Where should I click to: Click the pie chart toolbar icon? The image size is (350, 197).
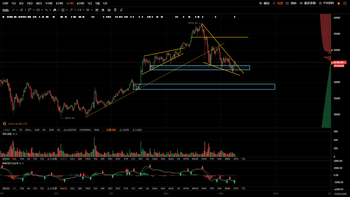click(103, 10)
